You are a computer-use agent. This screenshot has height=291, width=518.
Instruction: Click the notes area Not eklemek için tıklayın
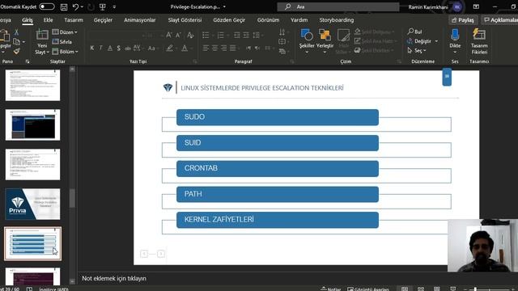tap(114, 278)
